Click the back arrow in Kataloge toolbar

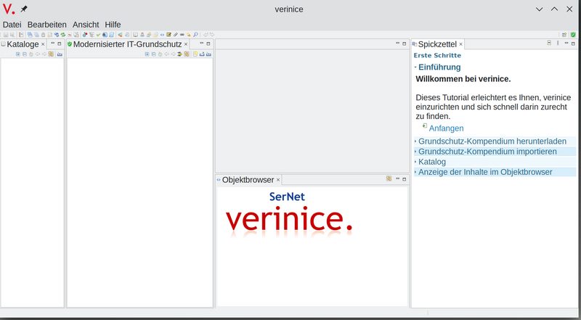(x=38, y=54)
